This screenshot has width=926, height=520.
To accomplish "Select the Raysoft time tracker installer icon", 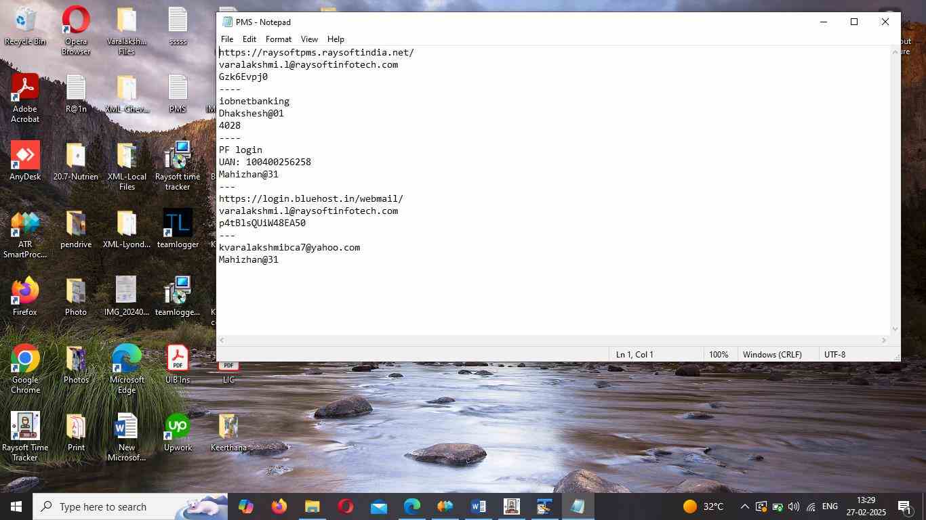I will 178,167.
